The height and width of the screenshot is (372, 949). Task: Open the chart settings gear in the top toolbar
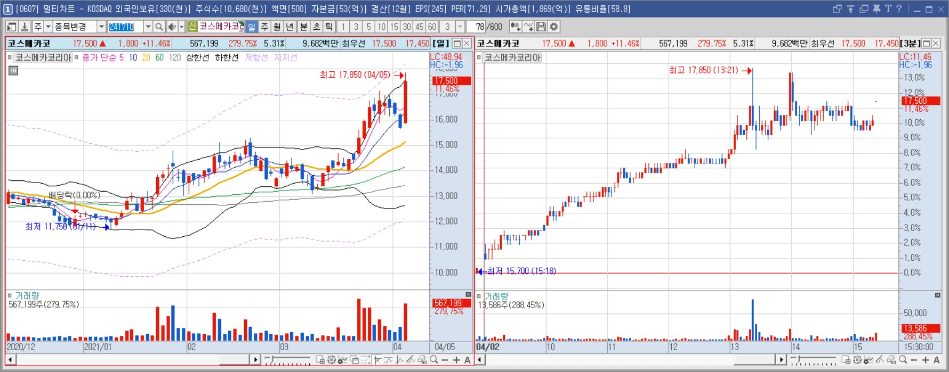point(554,27)
